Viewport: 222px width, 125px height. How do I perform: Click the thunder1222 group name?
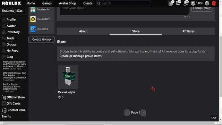pyautogui.click(x=44, y=19)
